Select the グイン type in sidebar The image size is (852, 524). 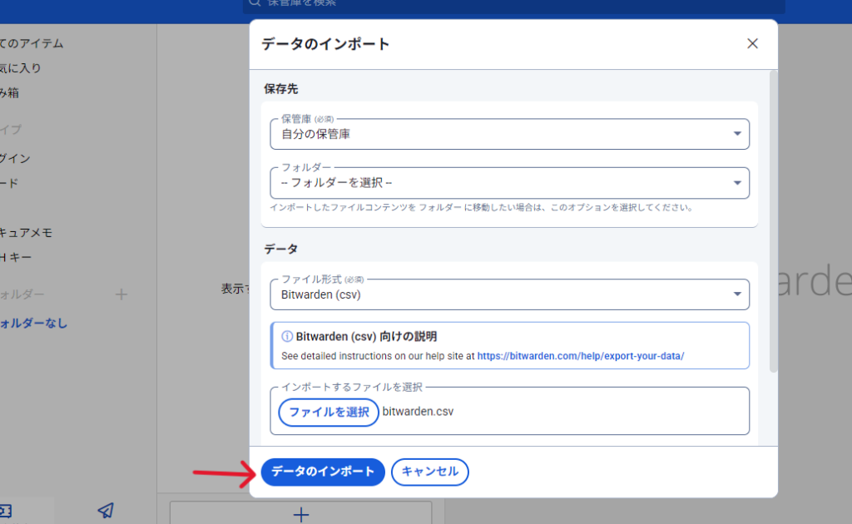pos(15,159)
